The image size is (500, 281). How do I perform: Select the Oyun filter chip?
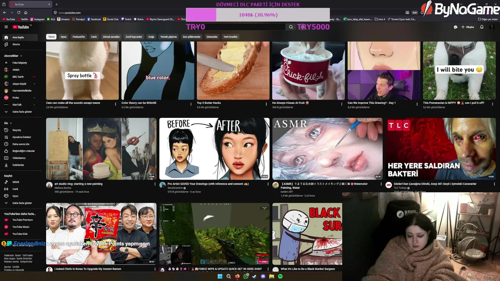[63, 37]
